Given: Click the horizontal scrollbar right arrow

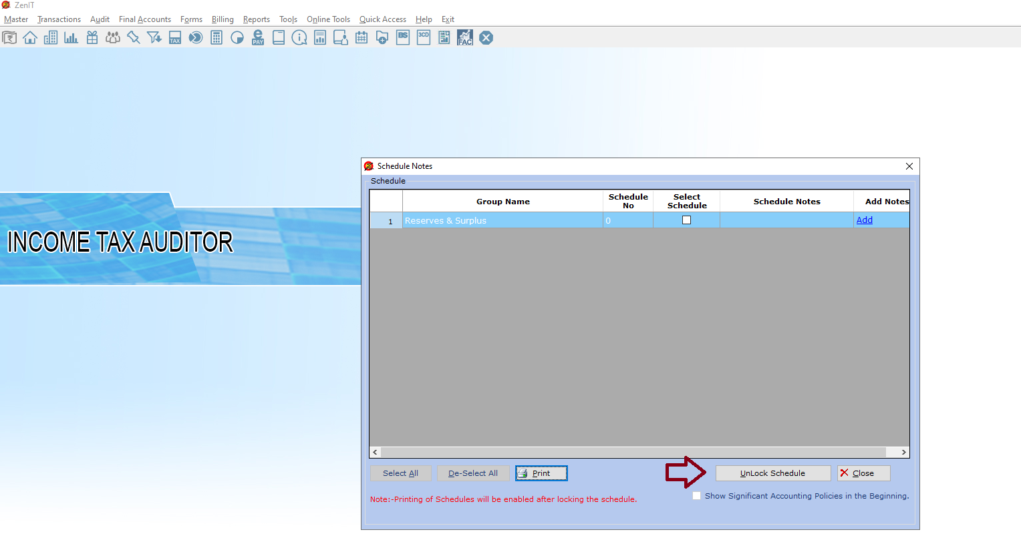Looking at the screenshot, I should point(903,452).
